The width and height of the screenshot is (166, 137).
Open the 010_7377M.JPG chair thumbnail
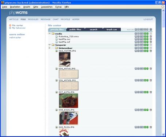[x=65, y=60]
